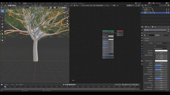This screenshot has height=95, width=170.
Task: Click the viewport pan hand icon
Action: point(67,21)
